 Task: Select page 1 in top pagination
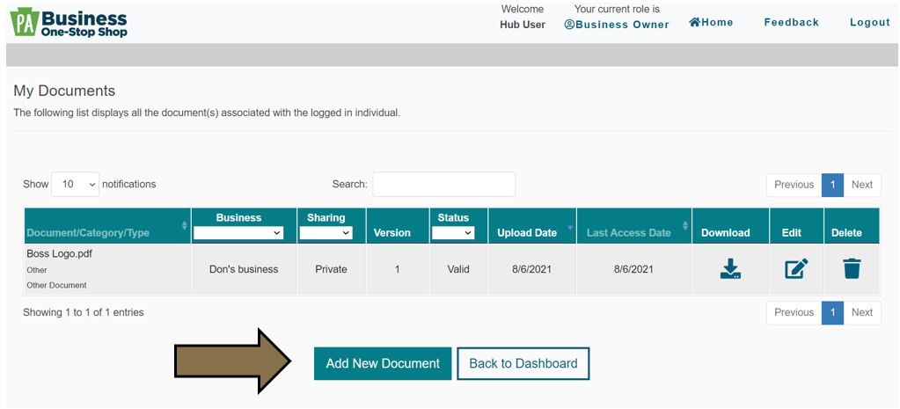pyautogui.click(x=833, y=185)
